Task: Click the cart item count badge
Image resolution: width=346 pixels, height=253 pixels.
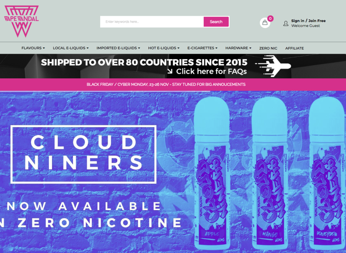Action: click(270, 19)
